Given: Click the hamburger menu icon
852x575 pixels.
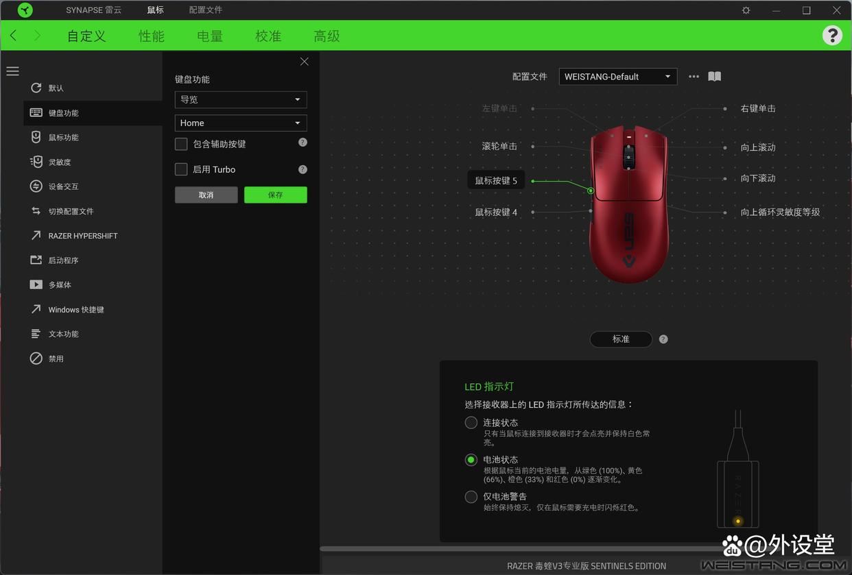Looking at the screenshot, I should pos(12,71).
